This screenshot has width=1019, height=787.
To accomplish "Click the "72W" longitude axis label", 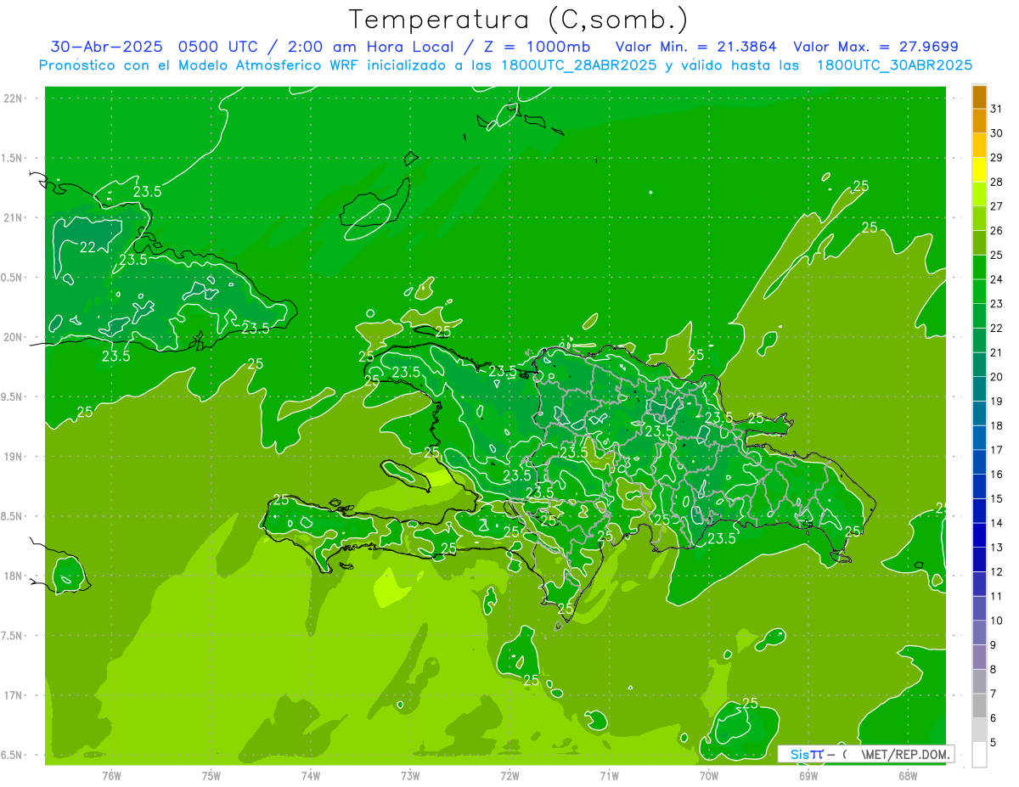I will (509, 775).
